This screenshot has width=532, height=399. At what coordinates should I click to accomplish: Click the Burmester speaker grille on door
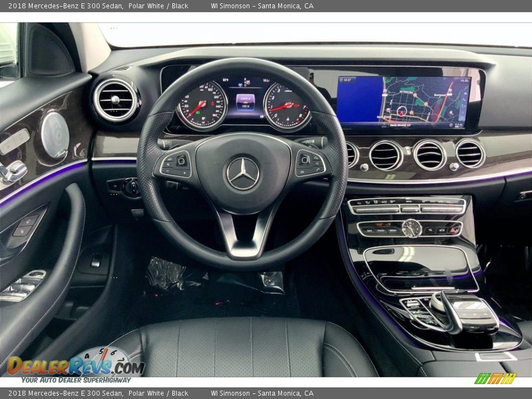[x=55, y=135]
